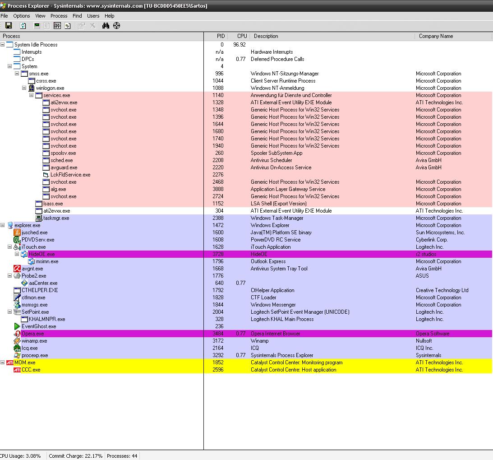Click the crosshair Find Window's Process icon

pos(117,25)
